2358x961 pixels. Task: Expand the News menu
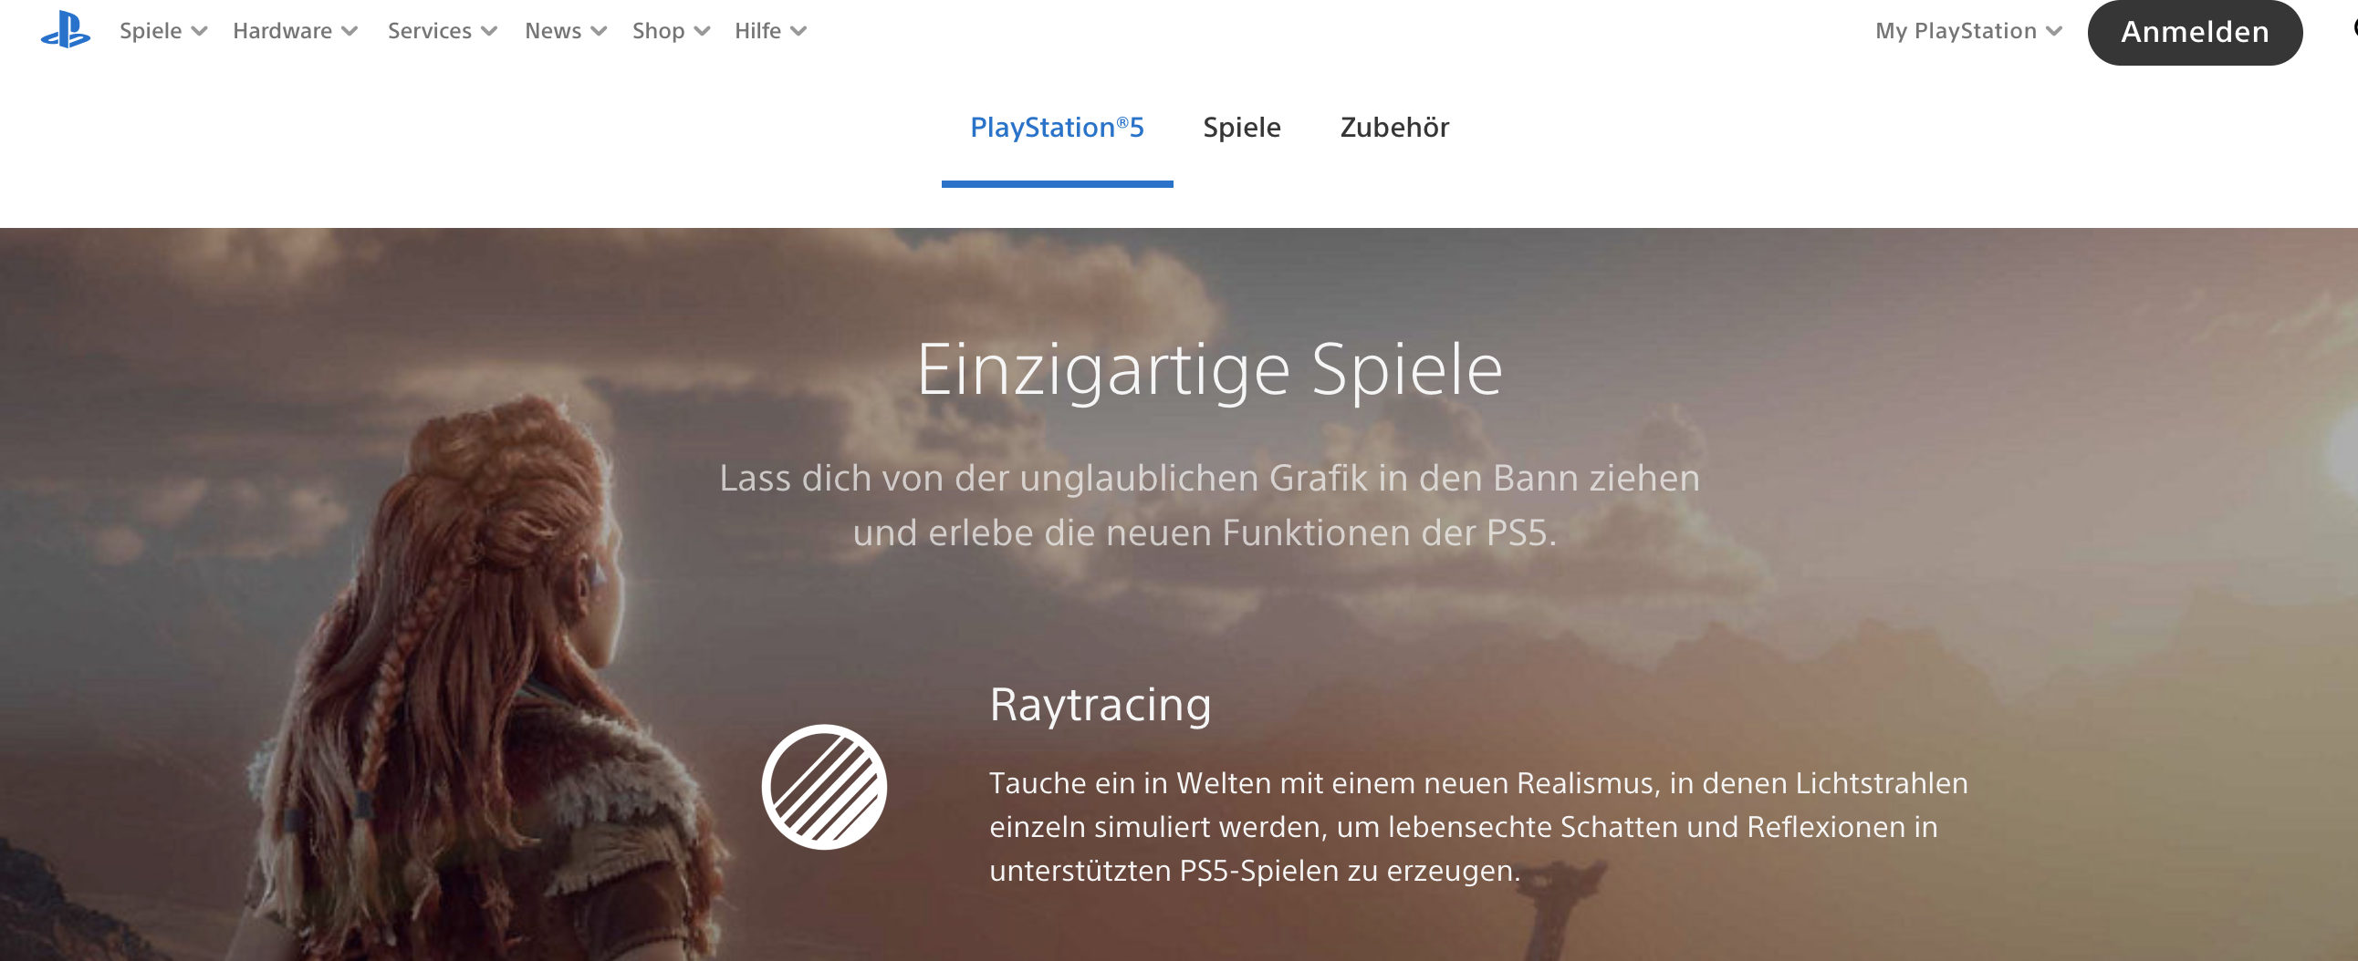(566, 31)
